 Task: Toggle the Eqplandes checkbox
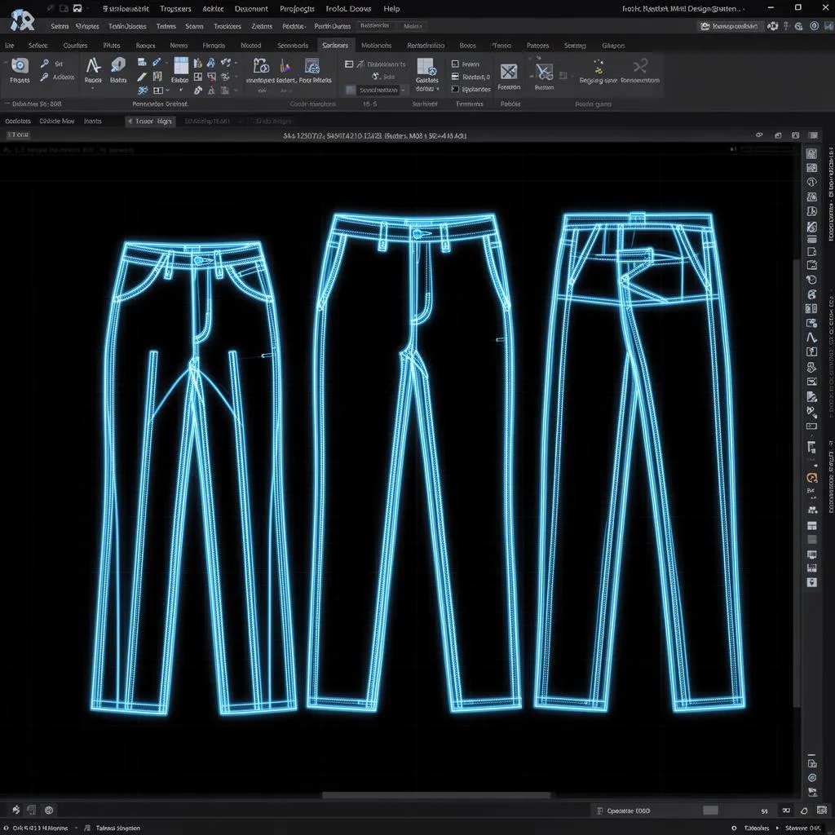(x=455, y=89)
